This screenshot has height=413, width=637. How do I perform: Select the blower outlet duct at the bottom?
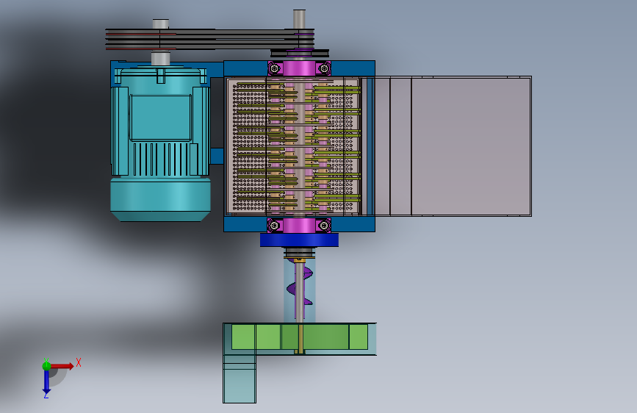240,379
